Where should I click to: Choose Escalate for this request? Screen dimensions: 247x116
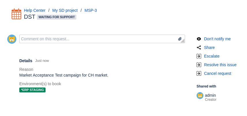(x=212, y=56)
